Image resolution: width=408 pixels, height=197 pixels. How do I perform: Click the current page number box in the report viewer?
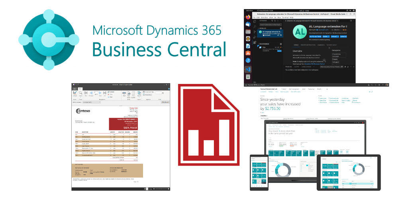(x=96, y=92)
